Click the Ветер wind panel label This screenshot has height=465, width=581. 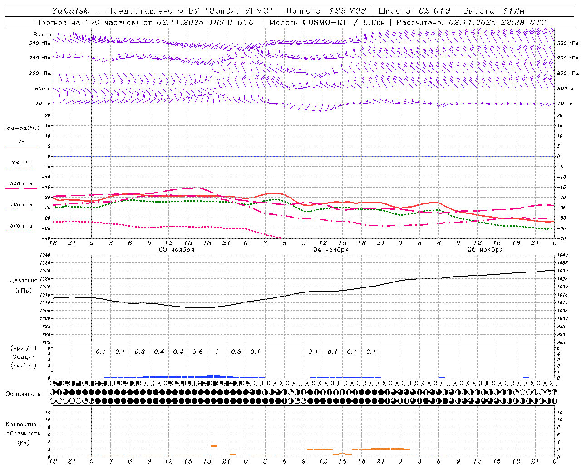pos(42,35)
